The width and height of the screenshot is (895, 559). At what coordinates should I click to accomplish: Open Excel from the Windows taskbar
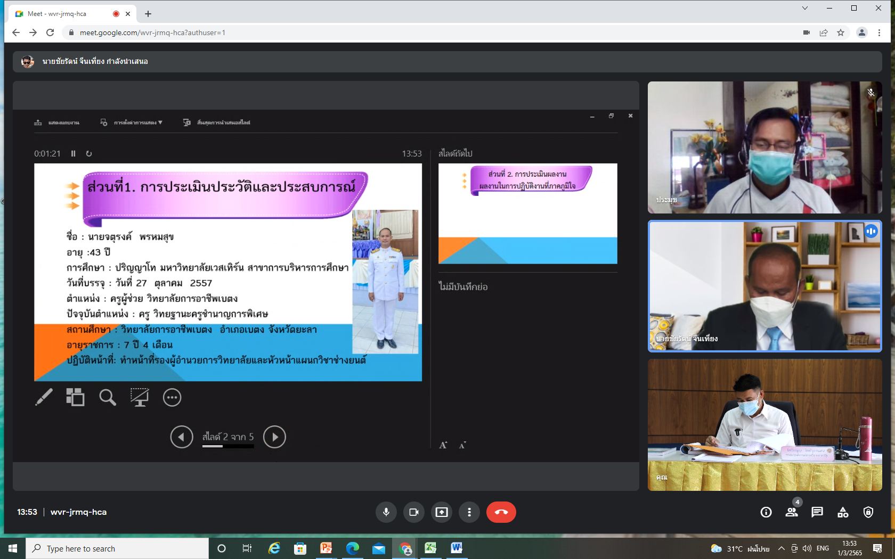click(430, 548)
